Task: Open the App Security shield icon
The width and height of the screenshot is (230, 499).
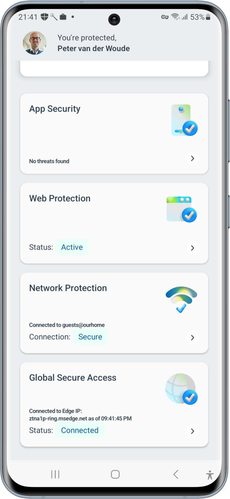Action: tap(184, 120)
